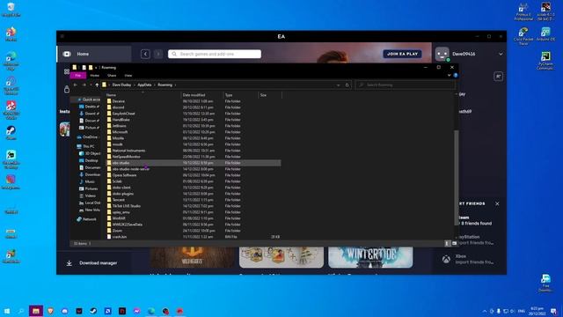Select the Opera Software folder
The height and width of the screenshot is (317, 563).
pyautogui.click(x=124, y=175)
